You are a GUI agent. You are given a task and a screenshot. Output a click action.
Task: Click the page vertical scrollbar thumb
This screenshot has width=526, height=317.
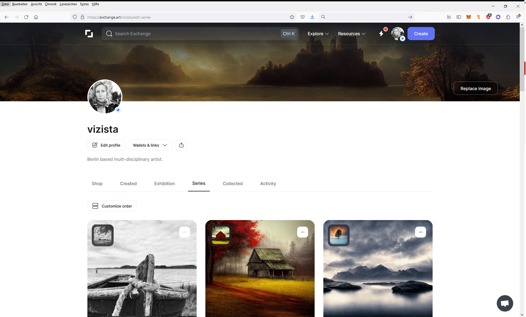pos(522,59)
